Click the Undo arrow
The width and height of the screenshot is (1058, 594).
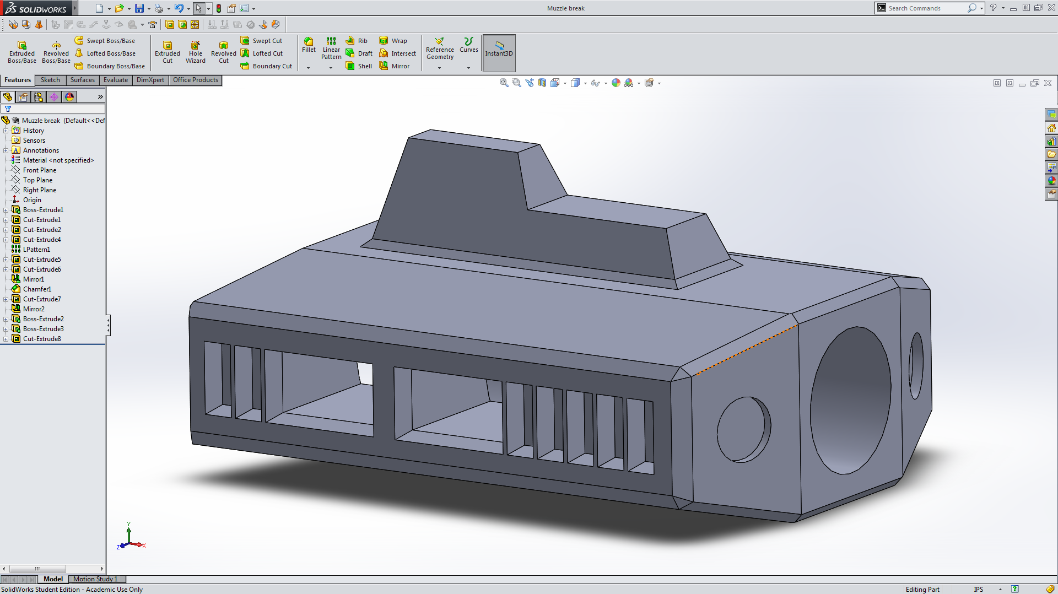pos(179,8)
